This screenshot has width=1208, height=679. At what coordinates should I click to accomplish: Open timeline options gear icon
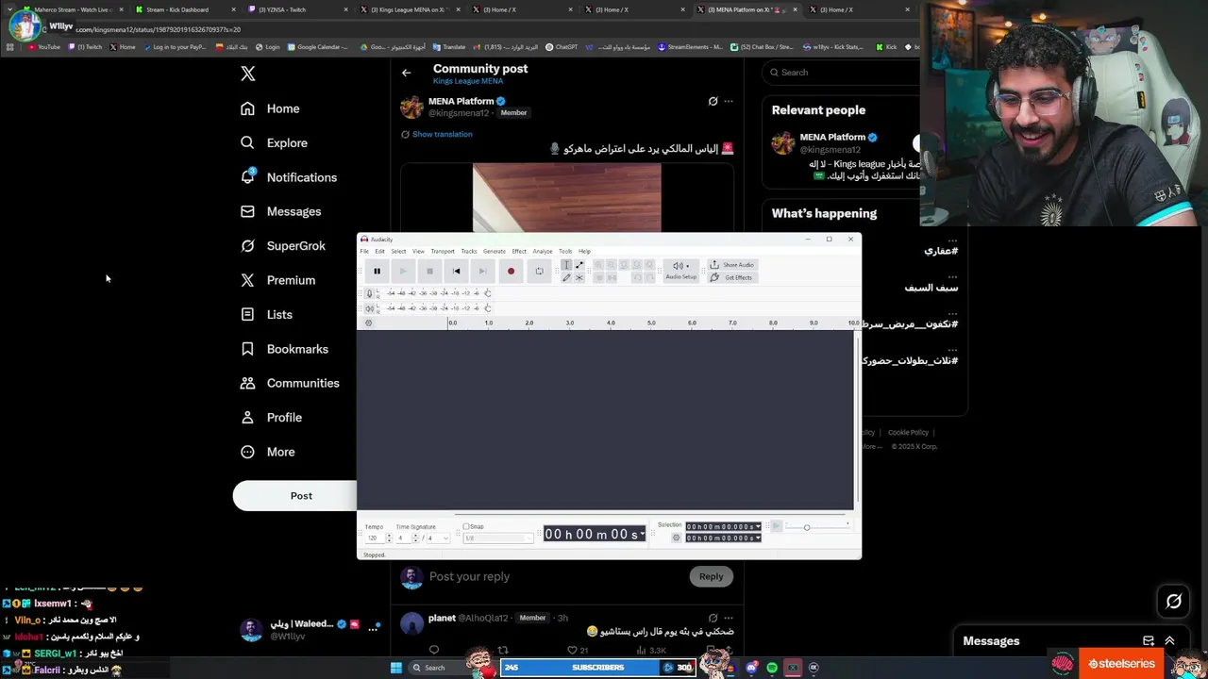[x=369, y=323]
